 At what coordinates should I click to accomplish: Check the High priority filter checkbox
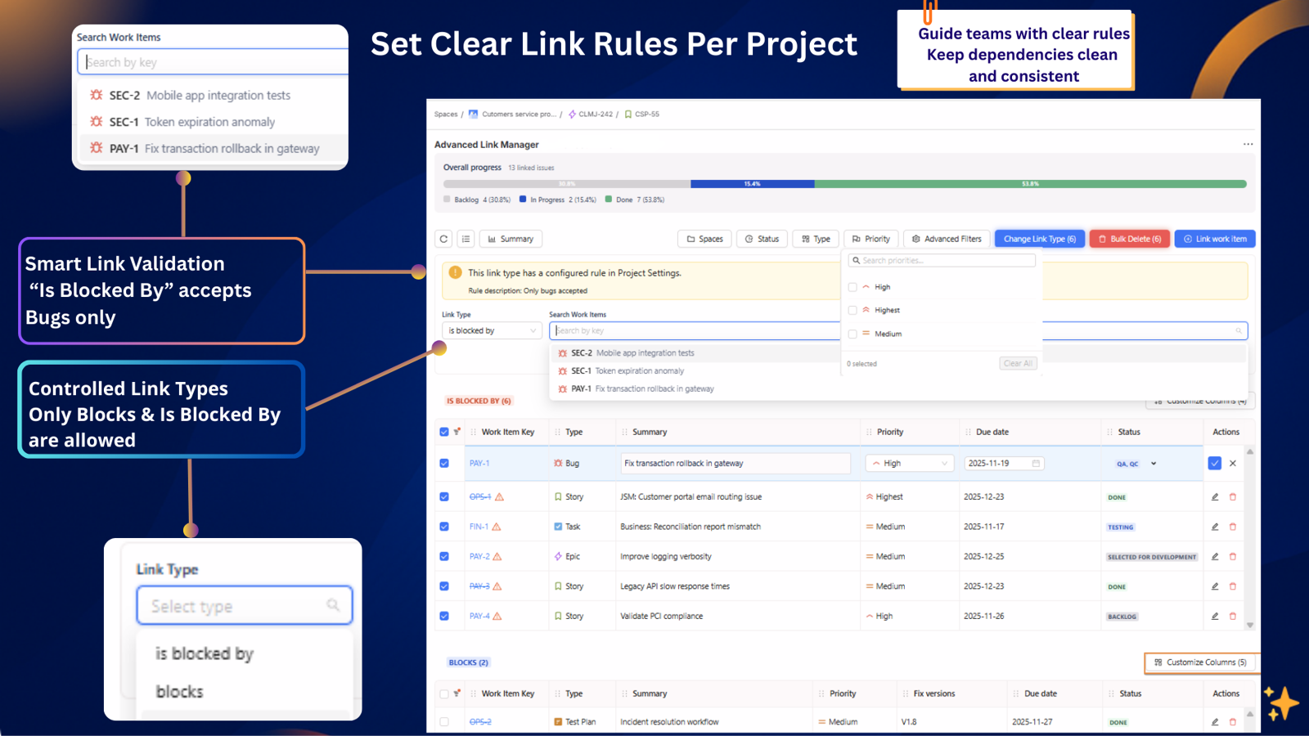pyautogui.click(x=853, y=287)
